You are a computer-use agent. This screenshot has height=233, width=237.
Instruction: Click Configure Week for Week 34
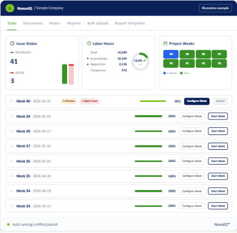tap(192, 191)
